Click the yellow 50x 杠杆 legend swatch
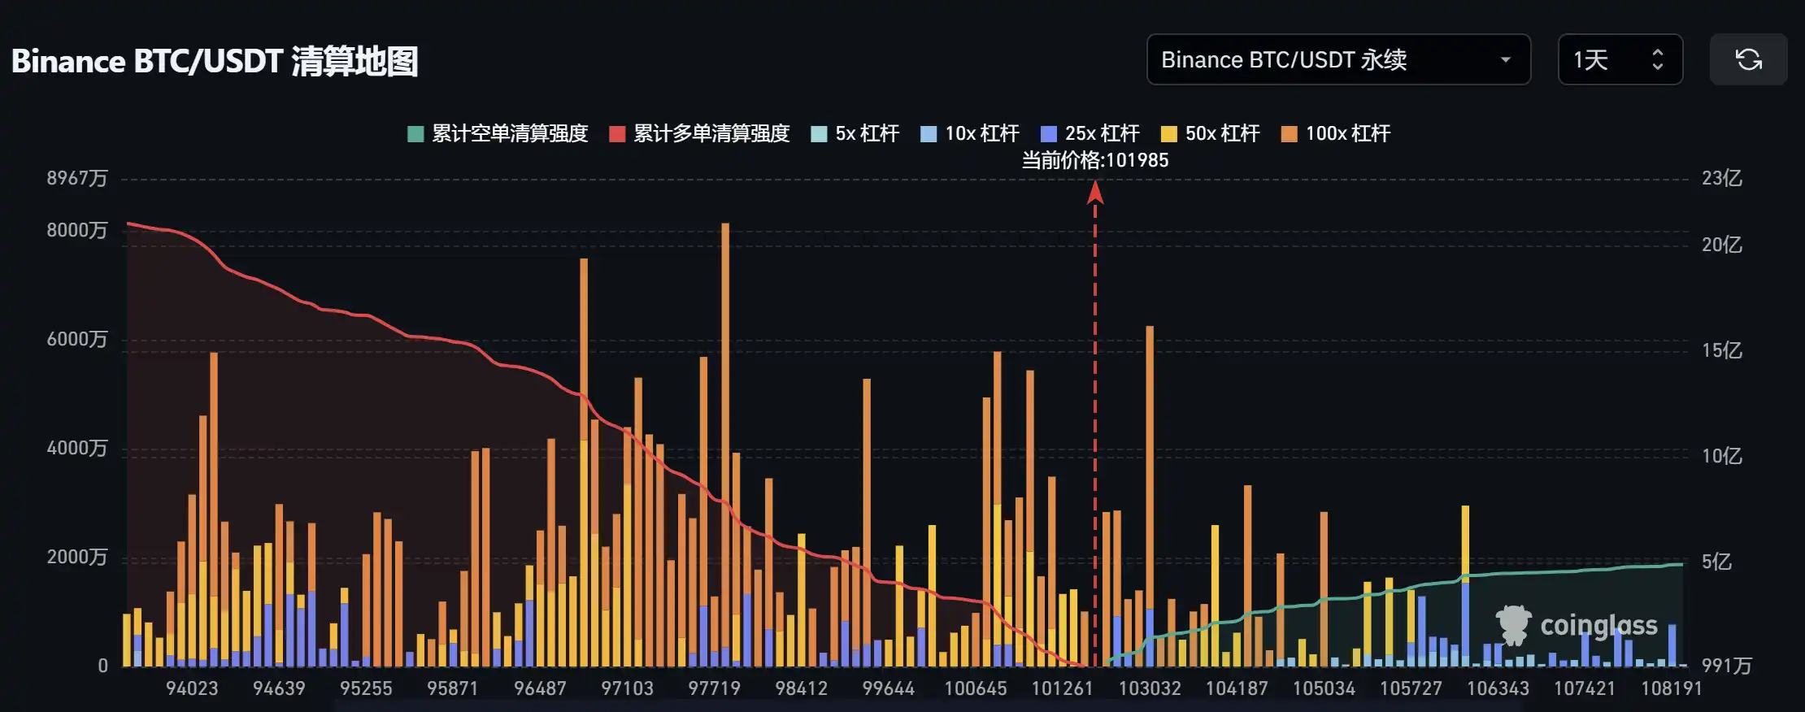This screenshot has width=1805, height=712. tap(1168, 134)
